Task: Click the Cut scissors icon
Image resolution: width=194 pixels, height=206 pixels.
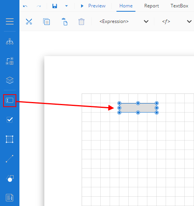Action: [x=29, y=21]
